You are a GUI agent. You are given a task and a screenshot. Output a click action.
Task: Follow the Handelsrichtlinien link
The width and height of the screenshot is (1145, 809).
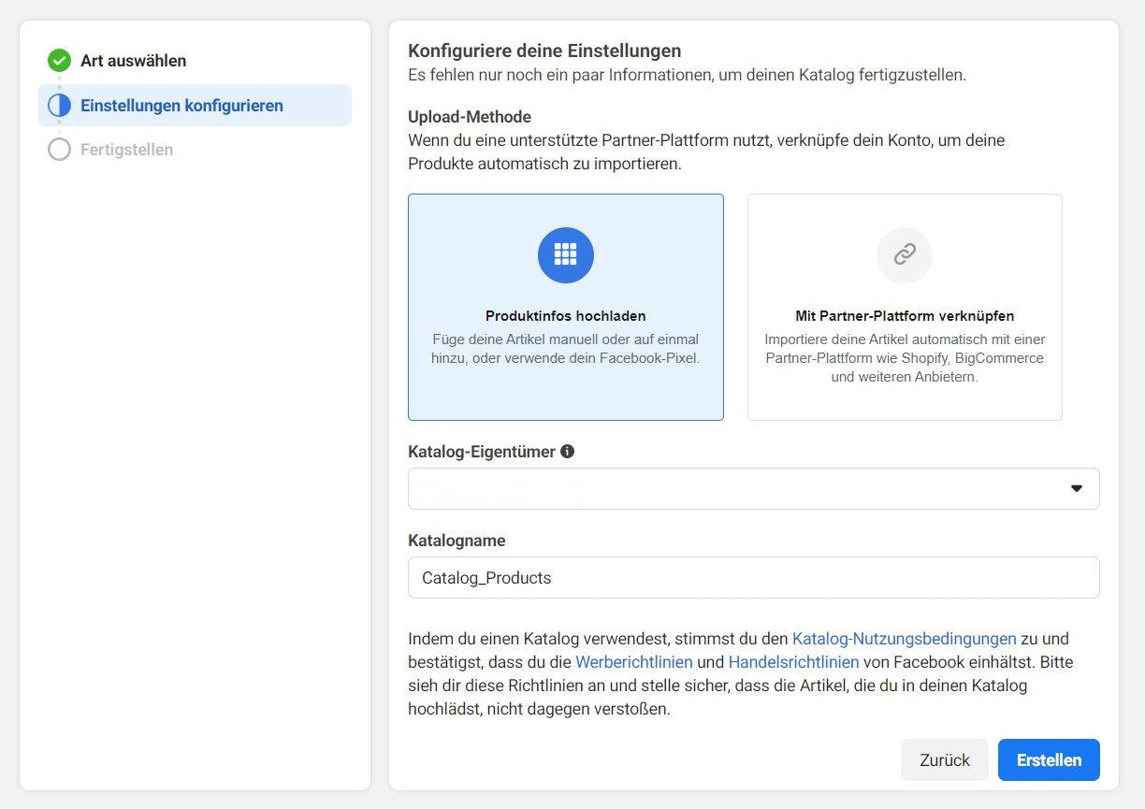(793, 662)
